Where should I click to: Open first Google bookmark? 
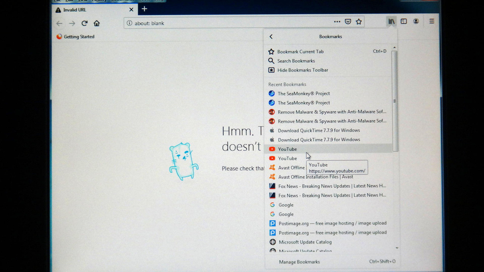point(330,205)
